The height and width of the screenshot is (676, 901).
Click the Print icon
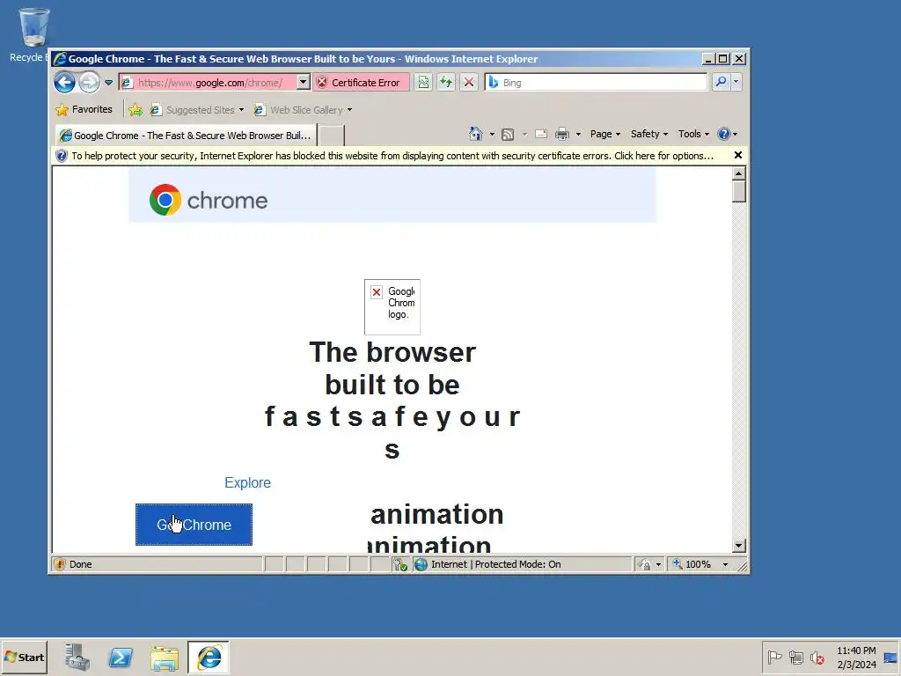562,135
